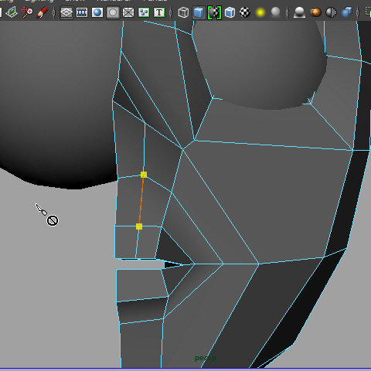The image size is (371, 371).
Task: Enable Smooth Shade All mode
Action: point(199,12)
